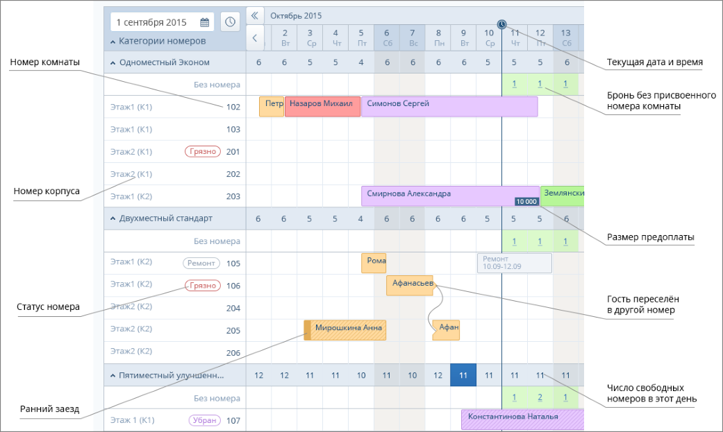Click early check-in marker on Мирошкина Анна booking
This screenshot has width=723, height=432.
pyautogui.click(x=307, y=330)
